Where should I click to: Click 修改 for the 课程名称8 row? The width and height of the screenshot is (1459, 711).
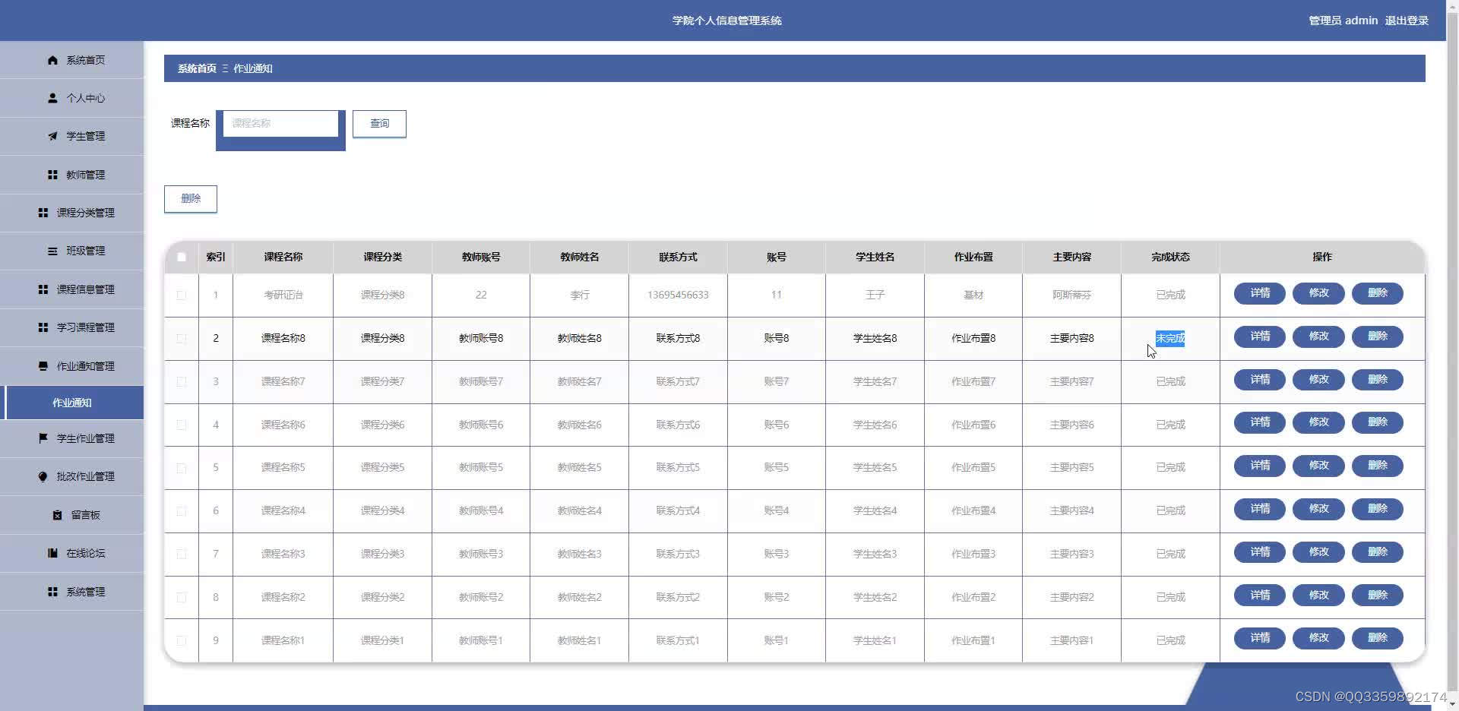coord(1318,337)
